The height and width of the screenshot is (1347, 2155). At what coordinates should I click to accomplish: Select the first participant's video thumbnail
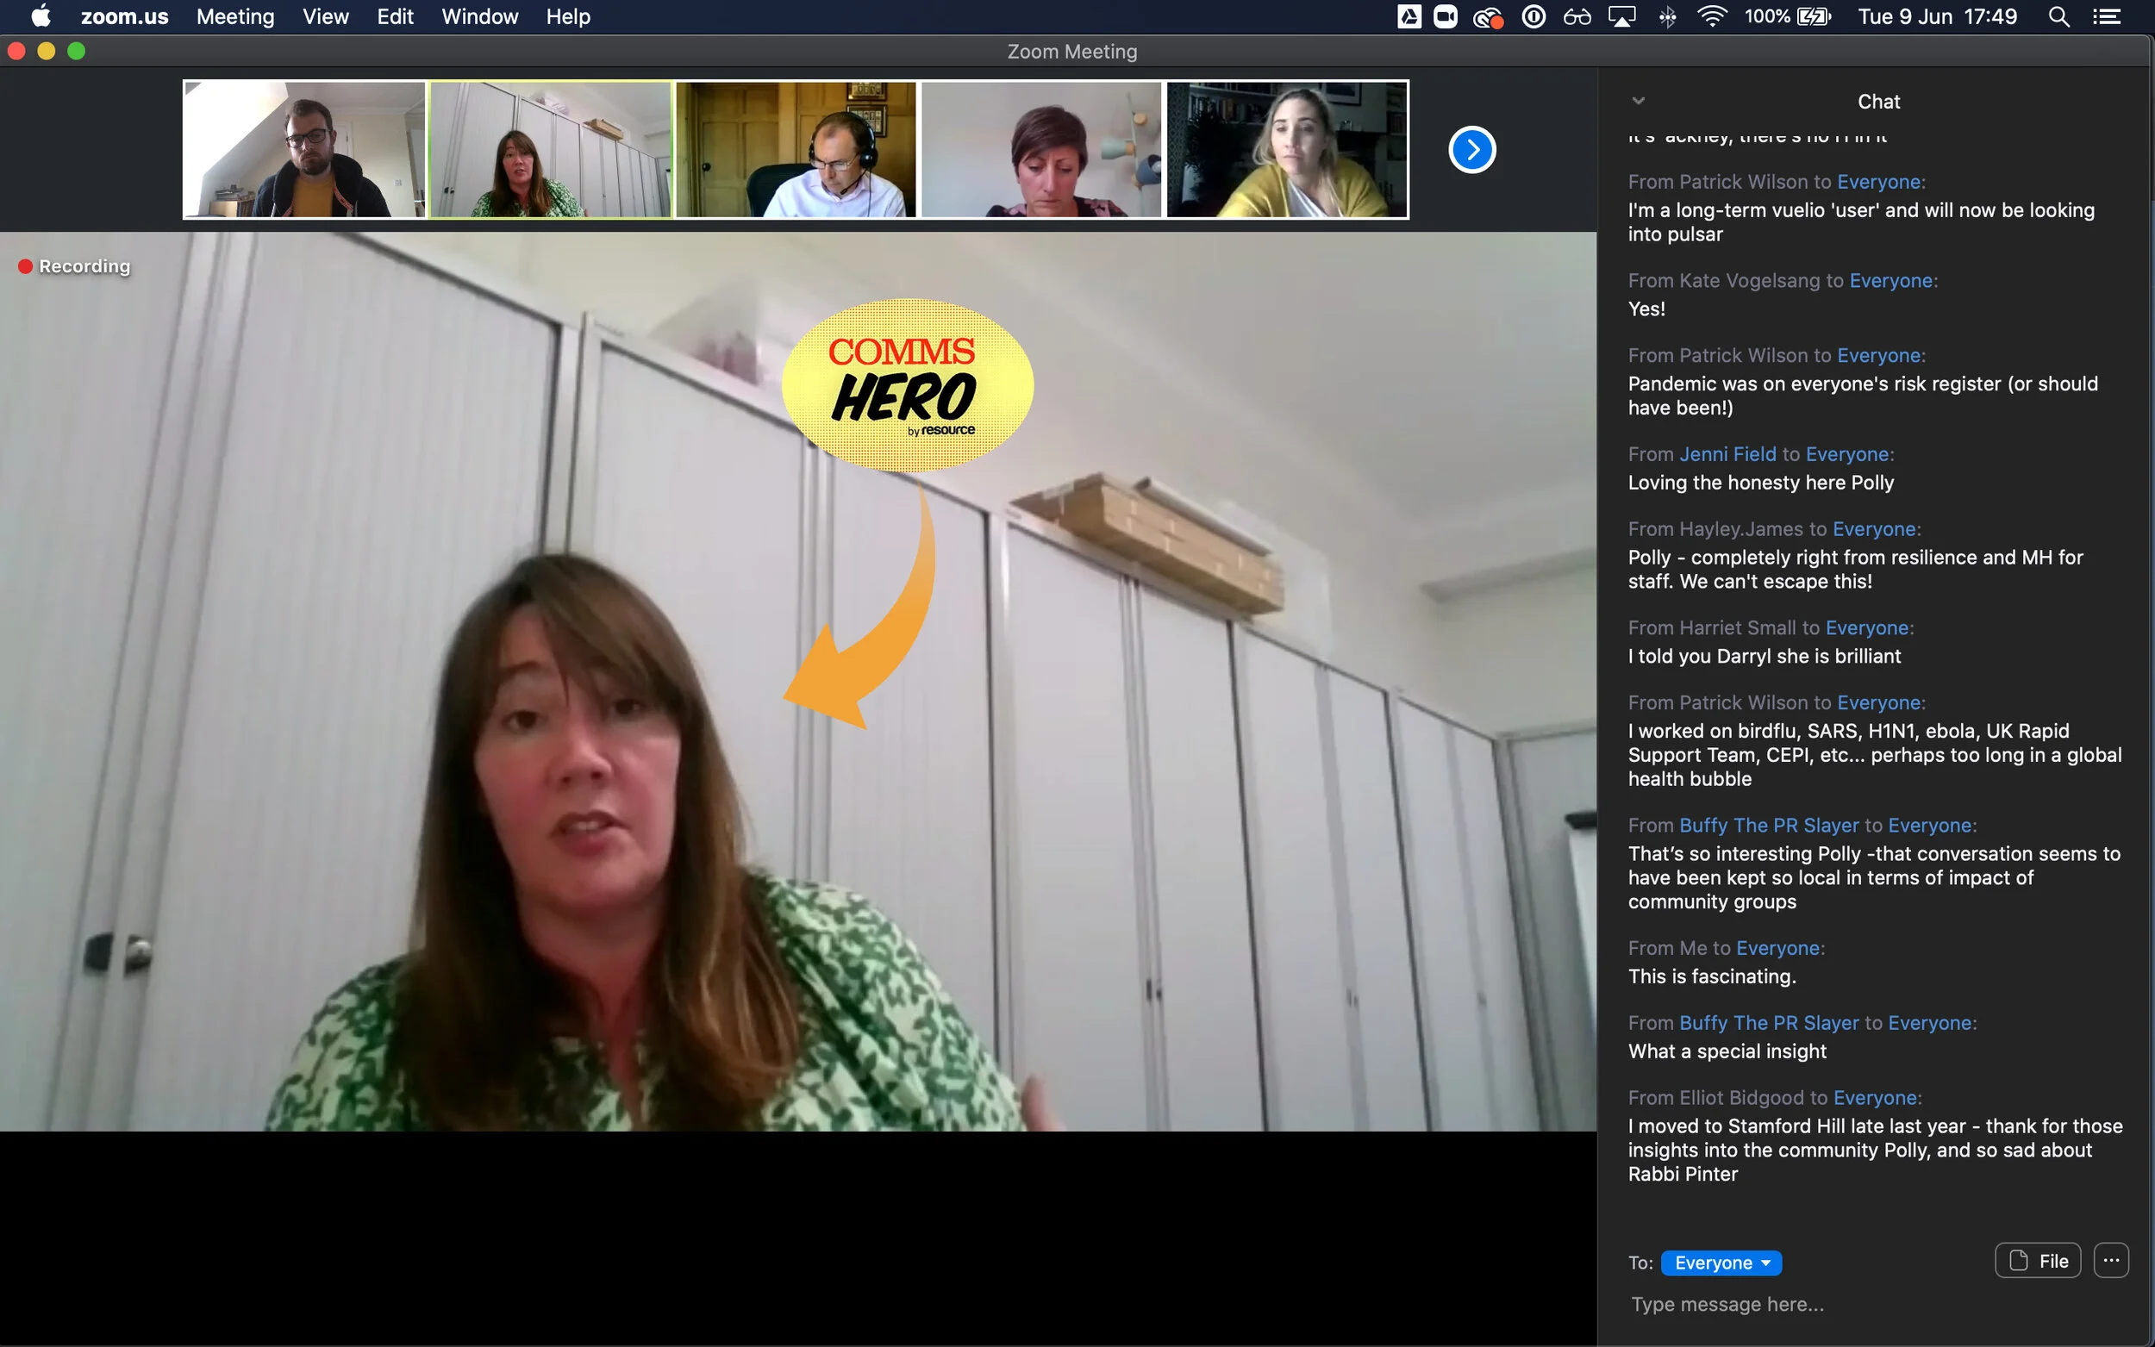pos(304,150)
